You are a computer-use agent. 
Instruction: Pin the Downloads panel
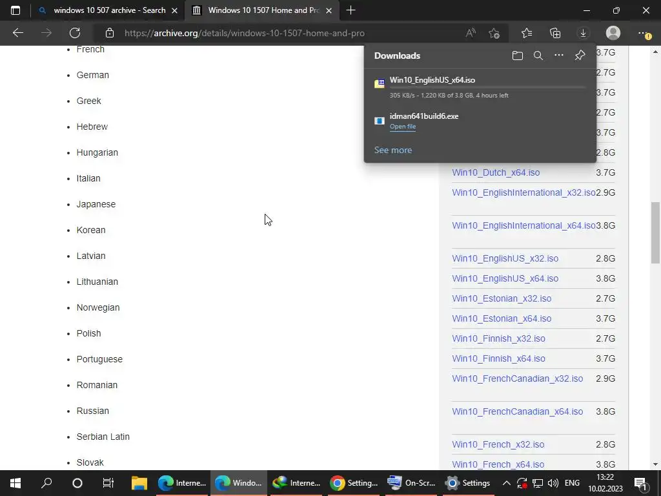(x=580, y=56)
